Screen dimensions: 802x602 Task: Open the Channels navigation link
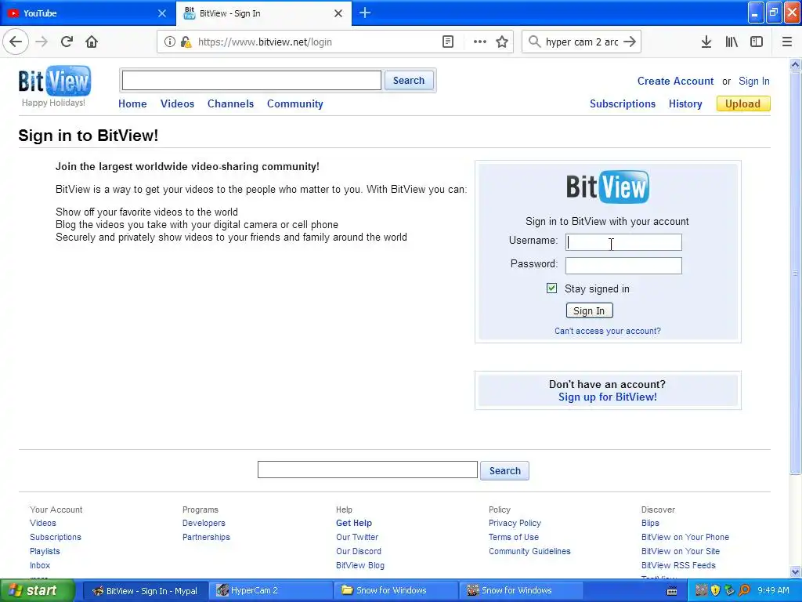(x=231, y=104)
